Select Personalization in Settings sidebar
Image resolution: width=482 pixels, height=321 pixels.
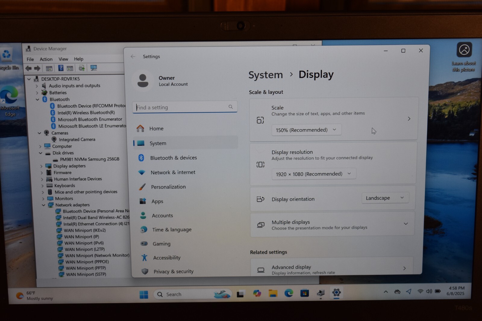186,187
